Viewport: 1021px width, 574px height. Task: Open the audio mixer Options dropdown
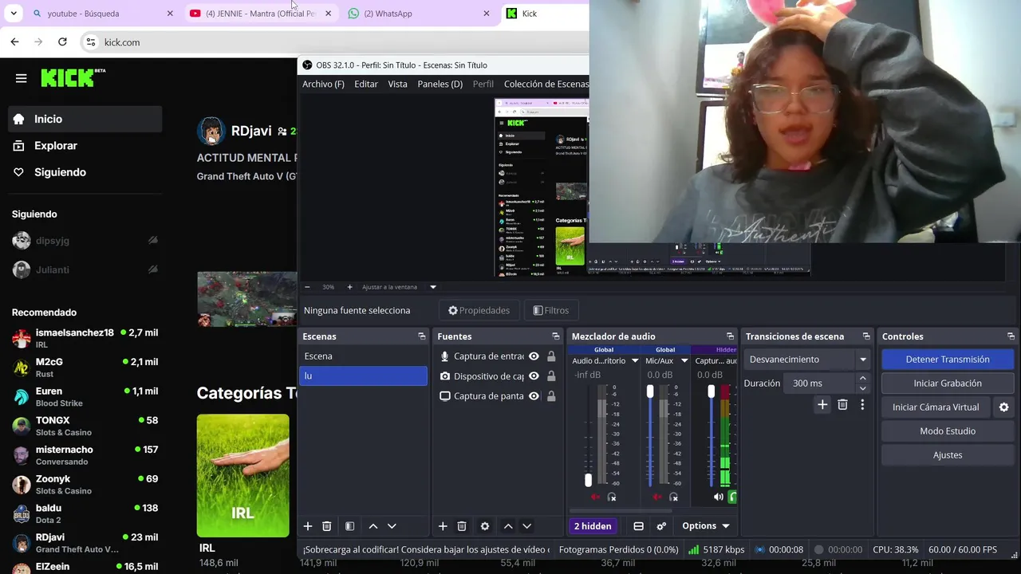(x=705, y=526)
